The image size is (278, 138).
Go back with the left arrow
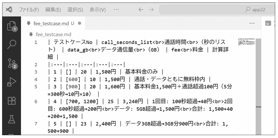point(141,9)
